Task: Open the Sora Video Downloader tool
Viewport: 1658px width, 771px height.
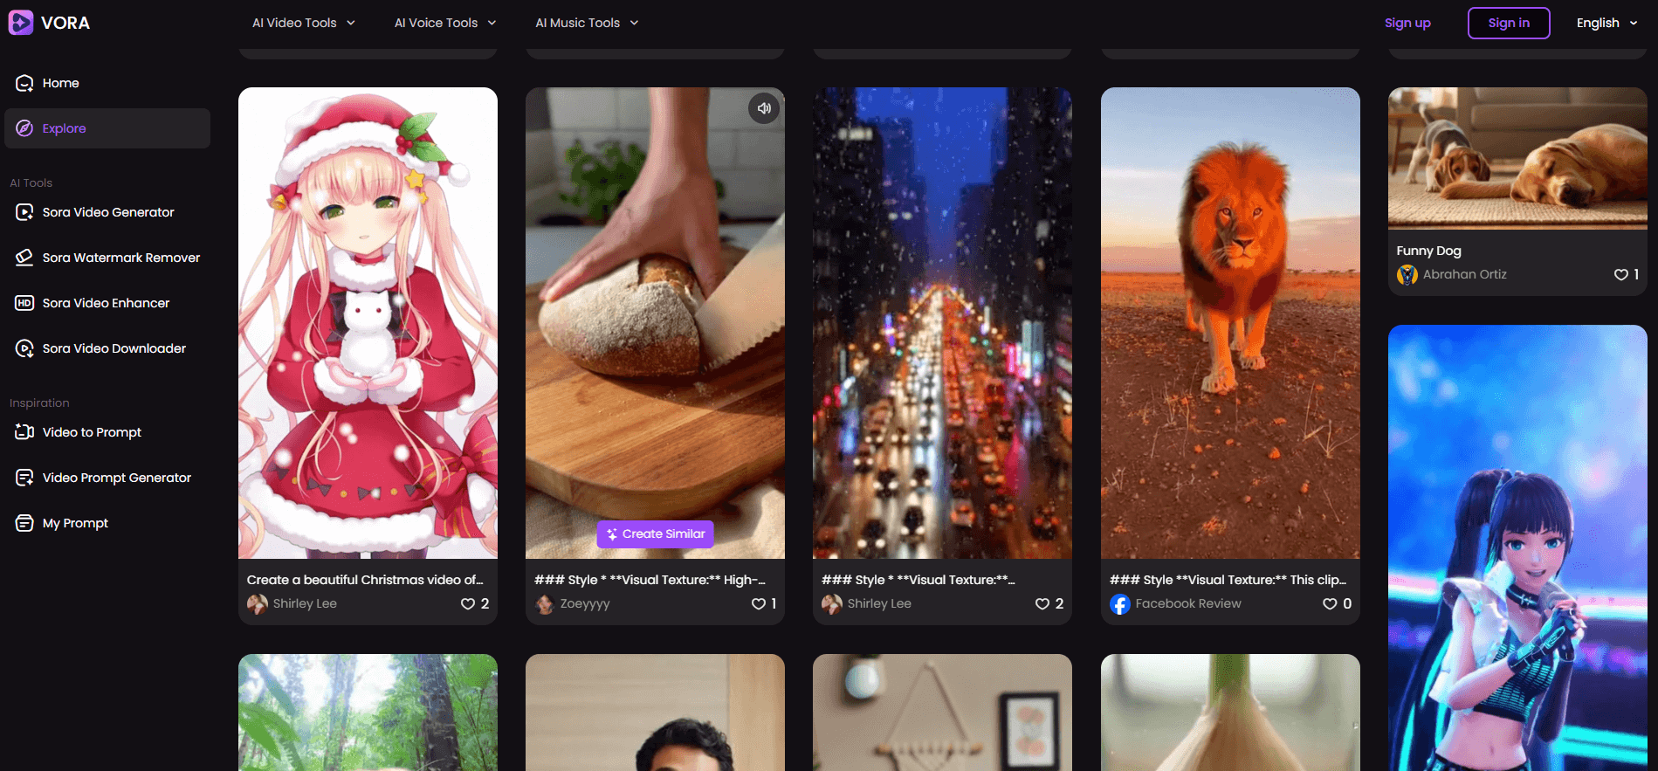Action: pos(114,348)
